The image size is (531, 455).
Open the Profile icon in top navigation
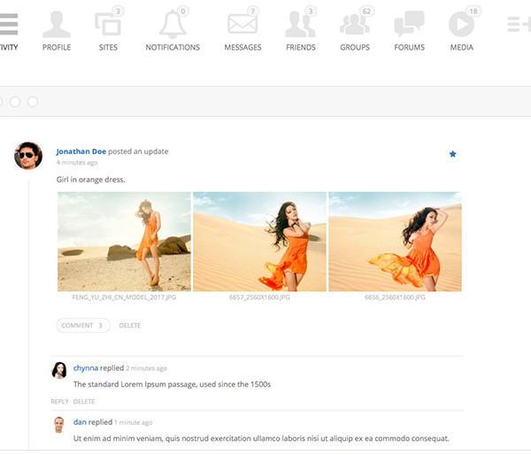coord(57,25)
